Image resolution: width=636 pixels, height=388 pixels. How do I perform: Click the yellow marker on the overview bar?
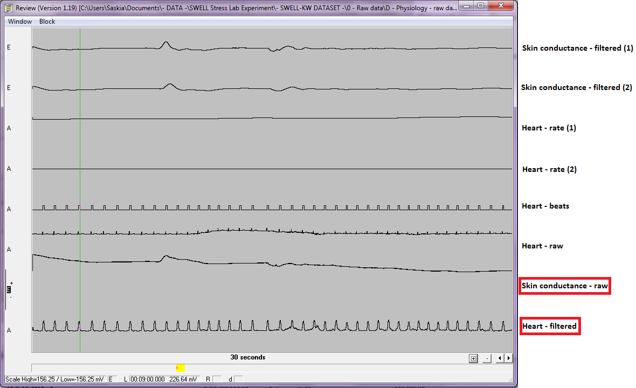point(181,368)
